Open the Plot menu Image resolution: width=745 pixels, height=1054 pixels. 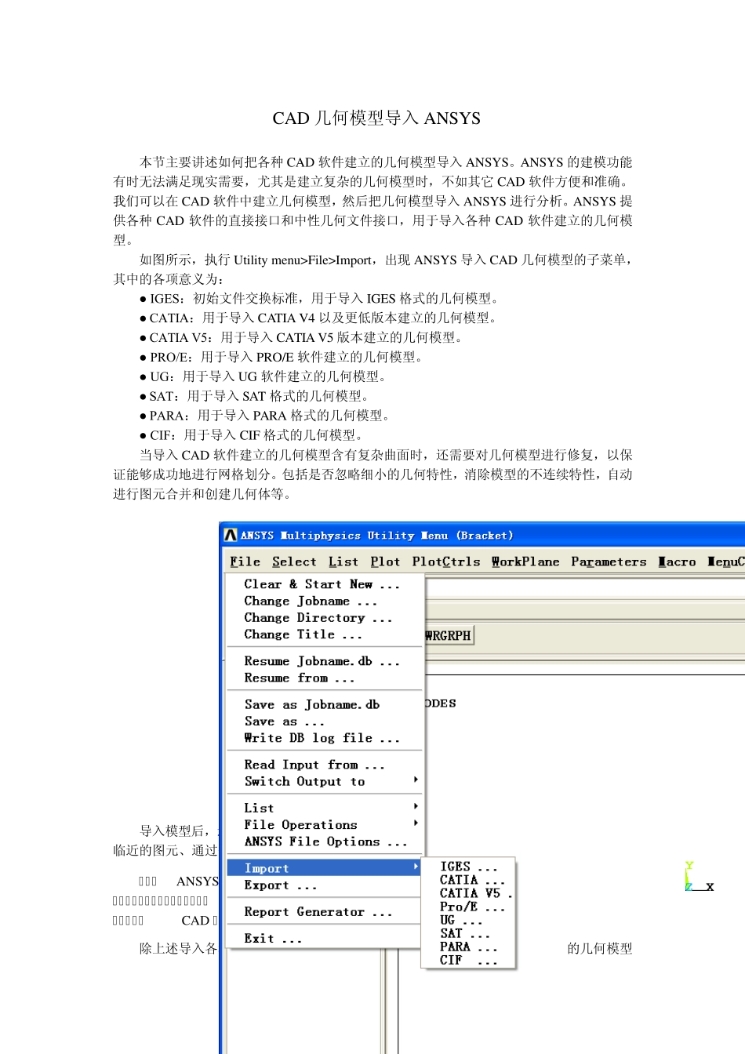385,562
